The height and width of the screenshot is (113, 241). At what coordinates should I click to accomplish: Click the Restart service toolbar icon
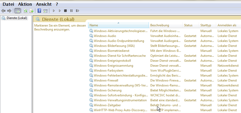[x=77, y=11]
